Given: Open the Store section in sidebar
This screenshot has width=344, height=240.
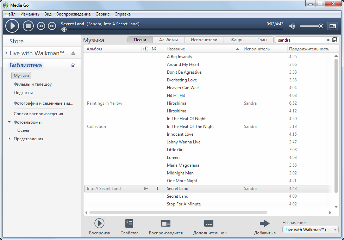Looking at the screenshot, I should pyautogui.click(x=17, y=41).
